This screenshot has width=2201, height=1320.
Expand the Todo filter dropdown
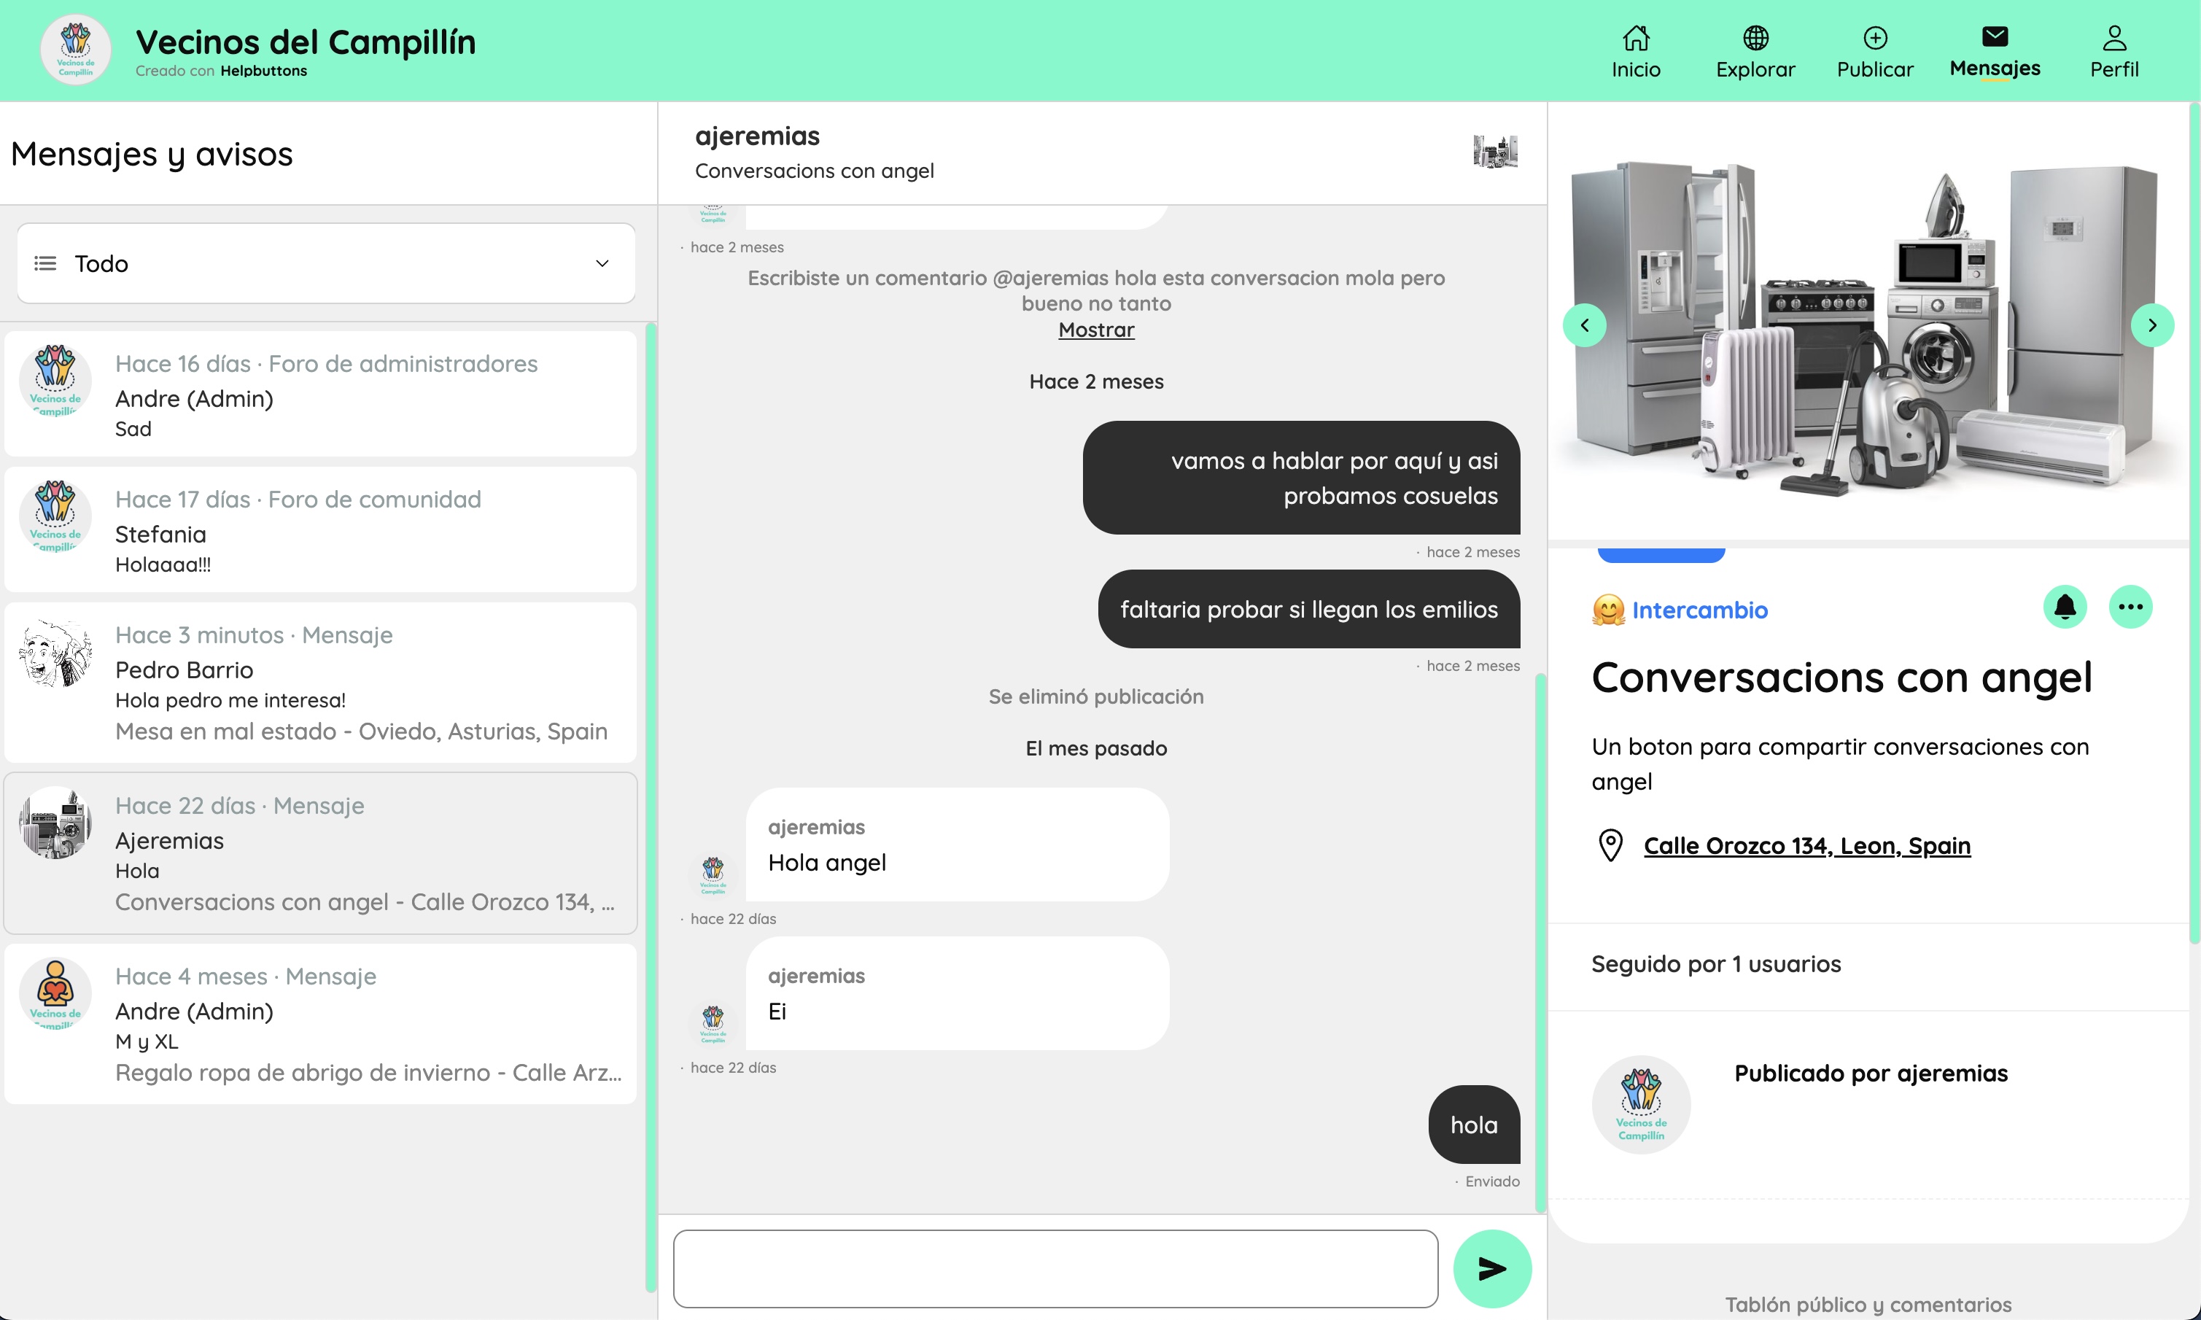(x=325, y=263)
